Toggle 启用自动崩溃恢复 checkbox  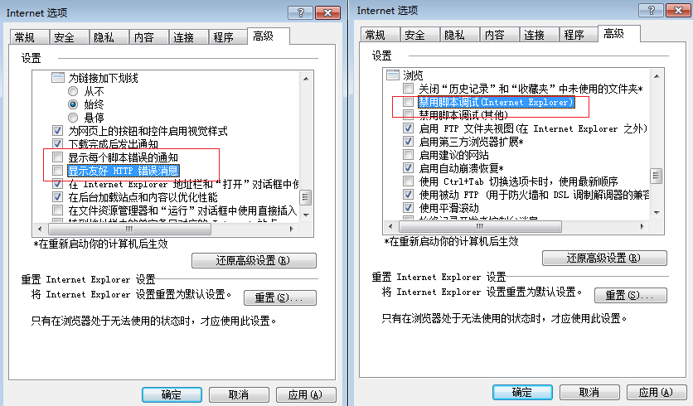(x=409, y=168)
